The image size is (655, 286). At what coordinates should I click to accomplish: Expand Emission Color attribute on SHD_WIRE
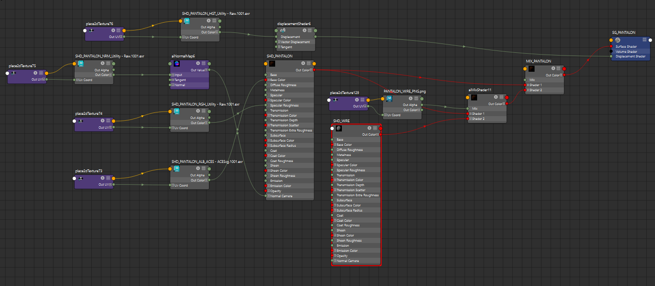point(335,251)
